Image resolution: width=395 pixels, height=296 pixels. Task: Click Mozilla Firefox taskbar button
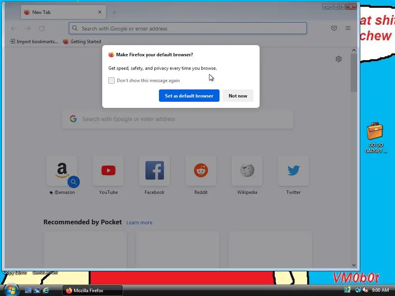(x=93, y=291)
